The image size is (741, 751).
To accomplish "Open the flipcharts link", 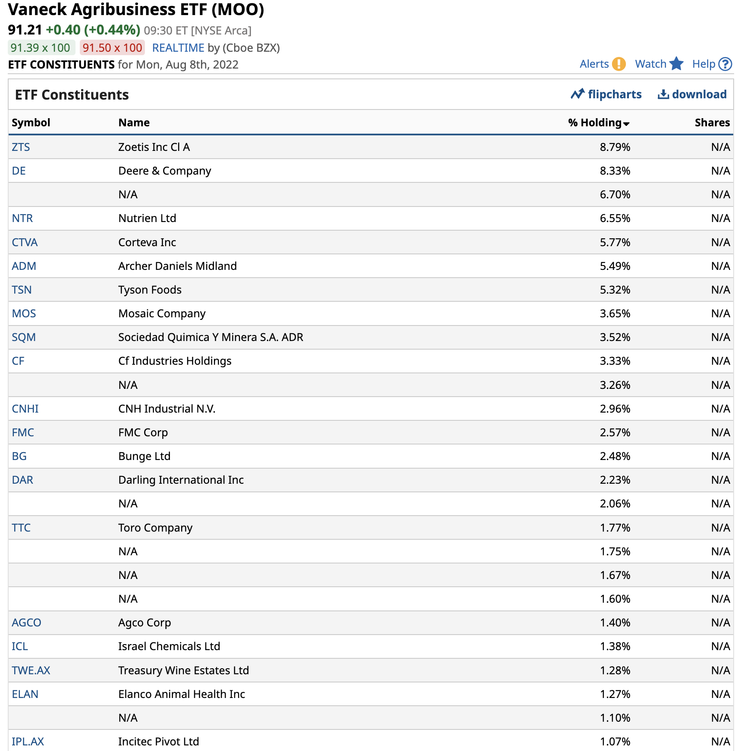I will click(615, 94).
